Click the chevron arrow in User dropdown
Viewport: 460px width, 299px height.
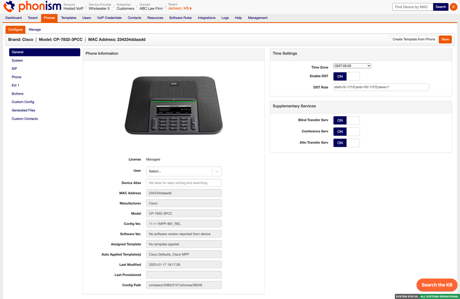tap(217, 171)
